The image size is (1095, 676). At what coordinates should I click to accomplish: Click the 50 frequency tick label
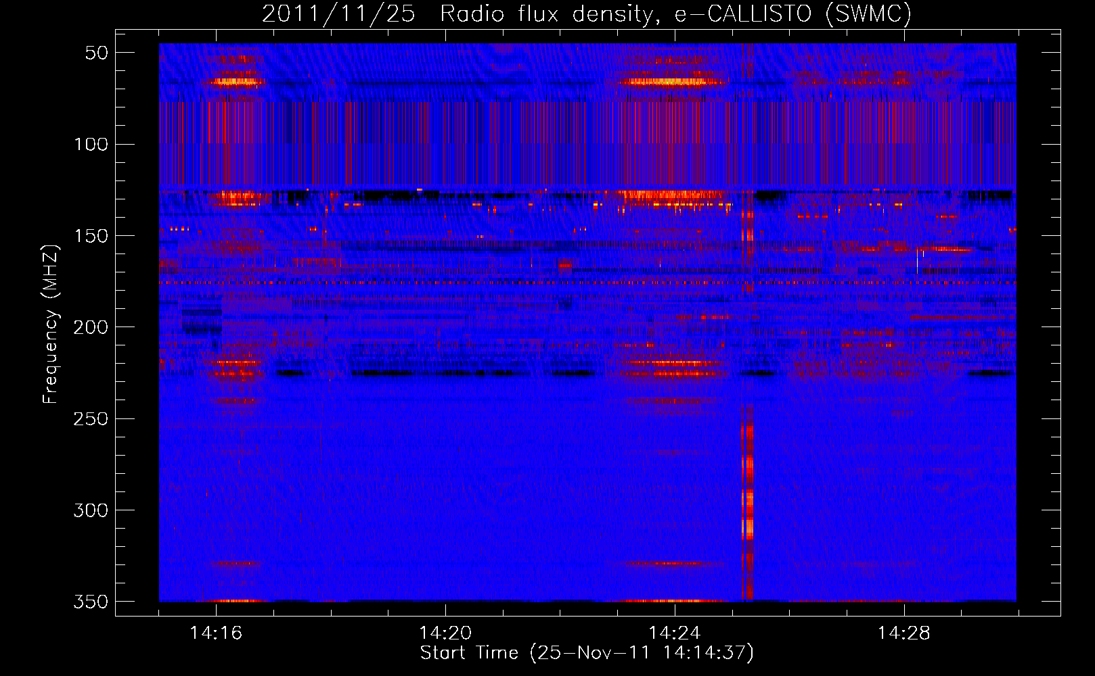[97, 53]
